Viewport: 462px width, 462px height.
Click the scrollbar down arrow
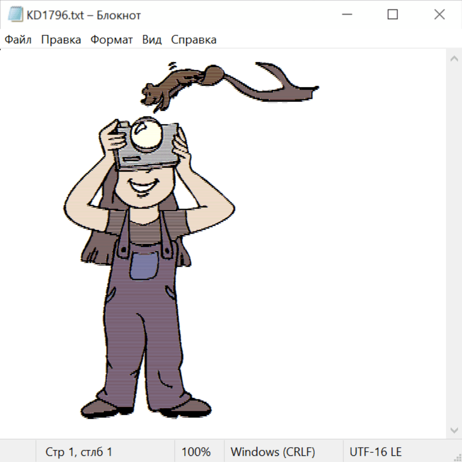click(x=454, y=430)
